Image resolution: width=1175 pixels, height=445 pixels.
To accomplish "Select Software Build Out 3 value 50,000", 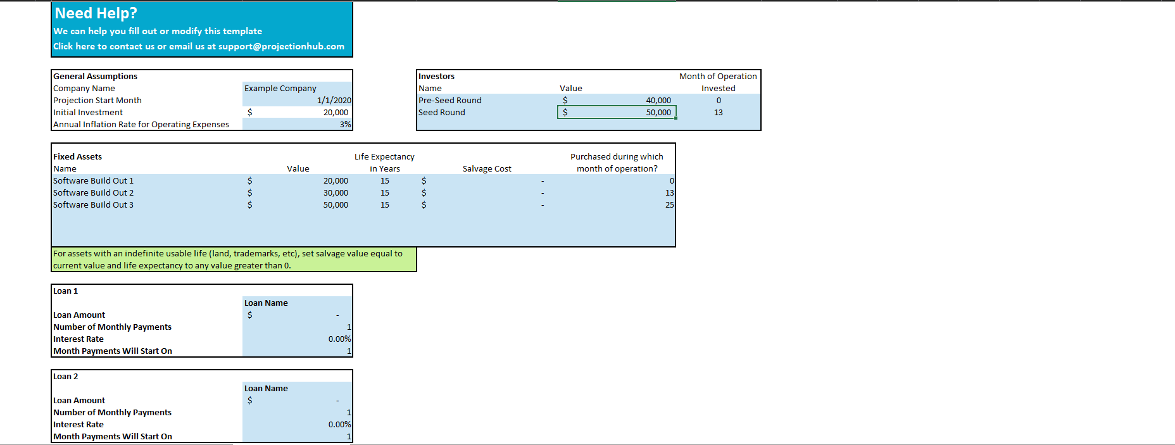I will pos(298,204).
